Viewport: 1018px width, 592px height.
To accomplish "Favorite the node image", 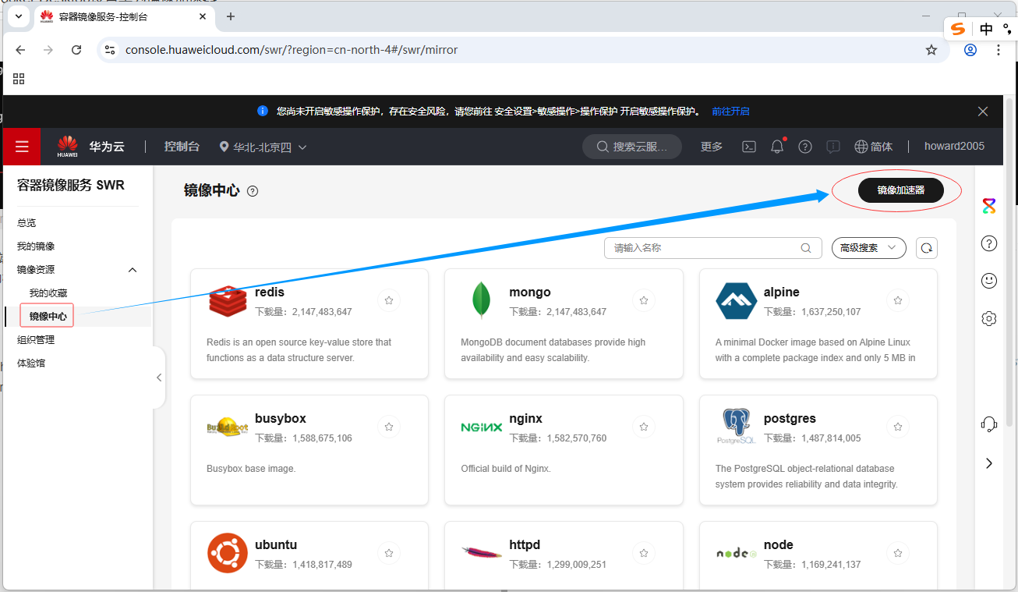I will (898, 553).
